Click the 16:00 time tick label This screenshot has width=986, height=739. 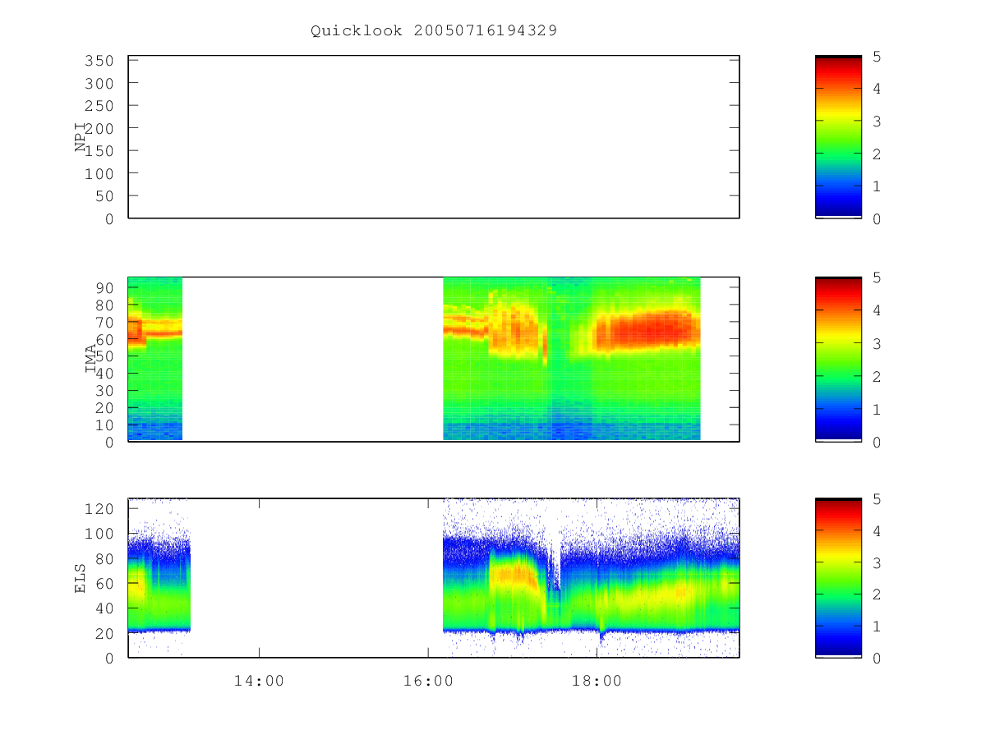point(428,681)
